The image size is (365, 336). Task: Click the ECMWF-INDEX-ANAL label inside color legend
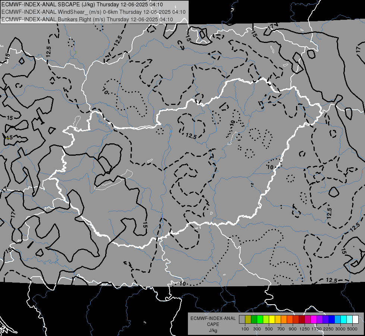[x=213, y=318]
